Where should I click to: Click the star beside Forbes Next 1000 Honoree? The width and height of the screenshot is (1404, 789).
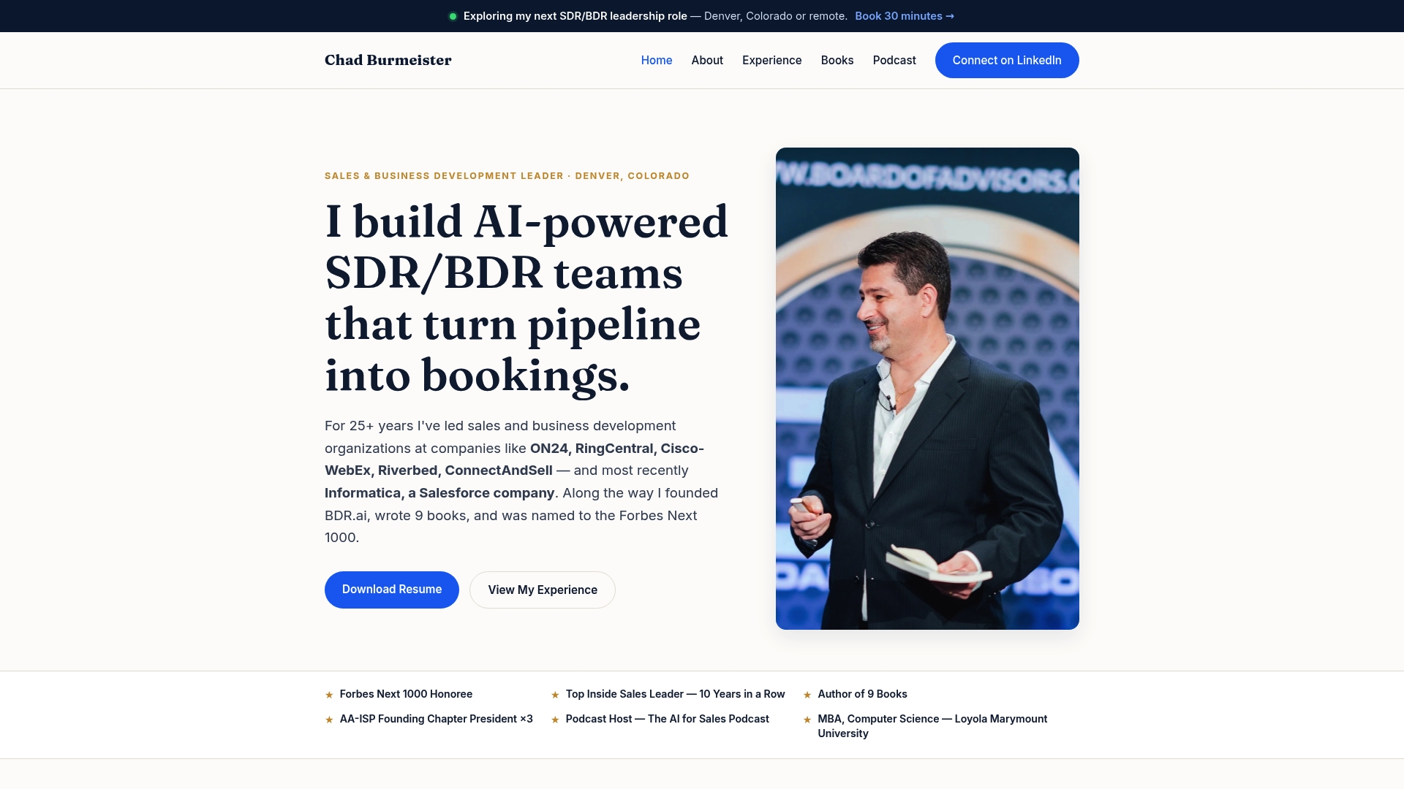point(329,695)
